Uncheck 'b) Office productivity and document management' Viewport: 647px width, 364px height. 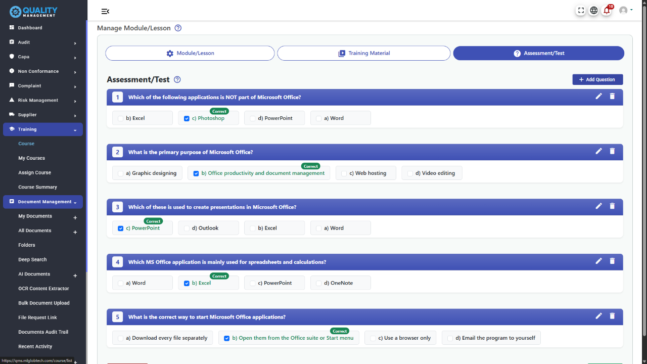tap(196, 173)
